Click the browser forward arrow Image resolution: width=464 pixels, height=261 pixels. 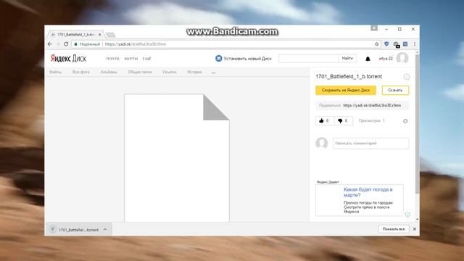(x=58, y=44)
